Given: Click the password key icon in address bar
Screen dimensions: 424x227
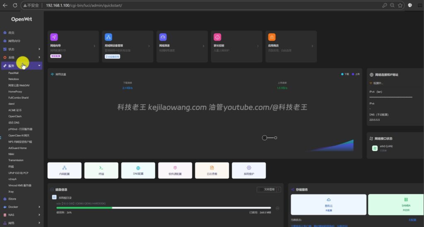Looking at the screenshot, I should point(384,5).
